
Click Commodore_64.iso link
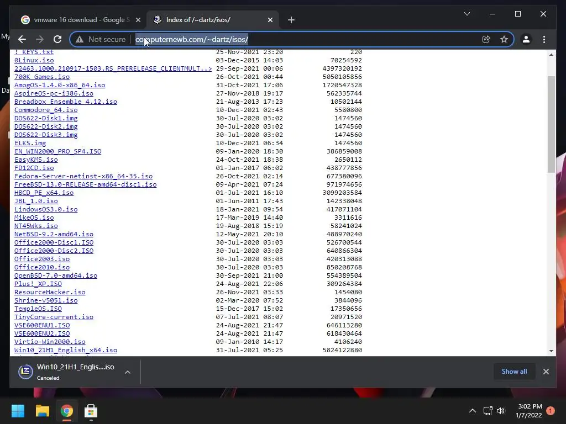tap(46, 110)
